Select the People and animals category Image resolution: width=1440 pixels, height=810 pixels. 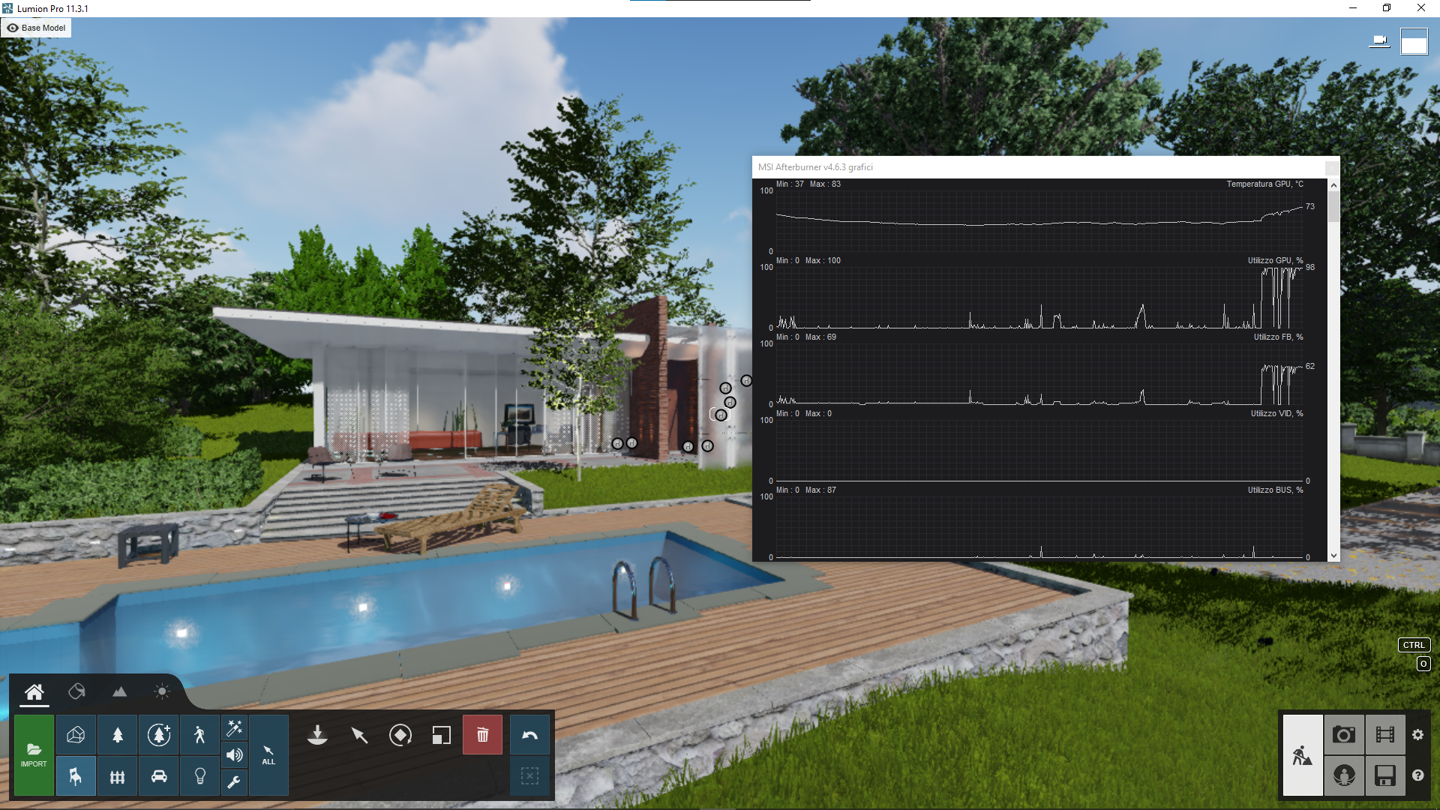point(199,735)
